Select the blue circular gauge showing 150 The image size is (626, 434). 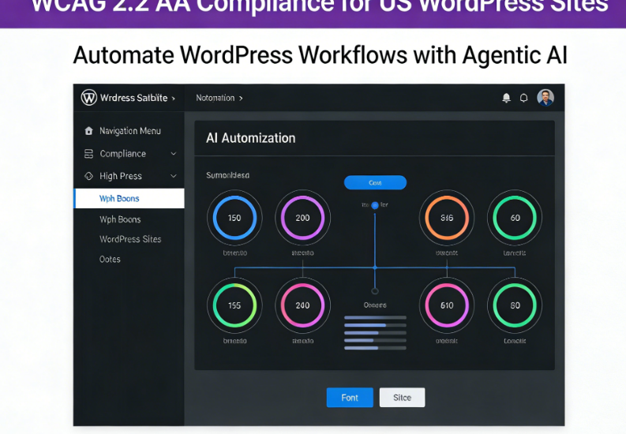click(234, 218)
